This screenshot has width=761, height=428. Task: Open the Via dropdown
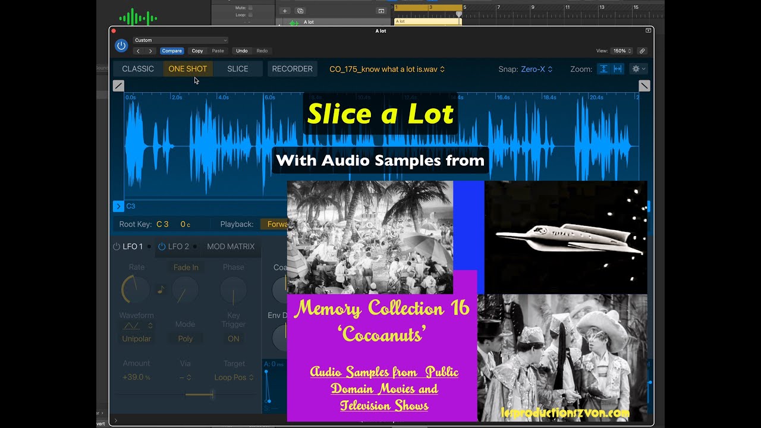tap(185, 377)
